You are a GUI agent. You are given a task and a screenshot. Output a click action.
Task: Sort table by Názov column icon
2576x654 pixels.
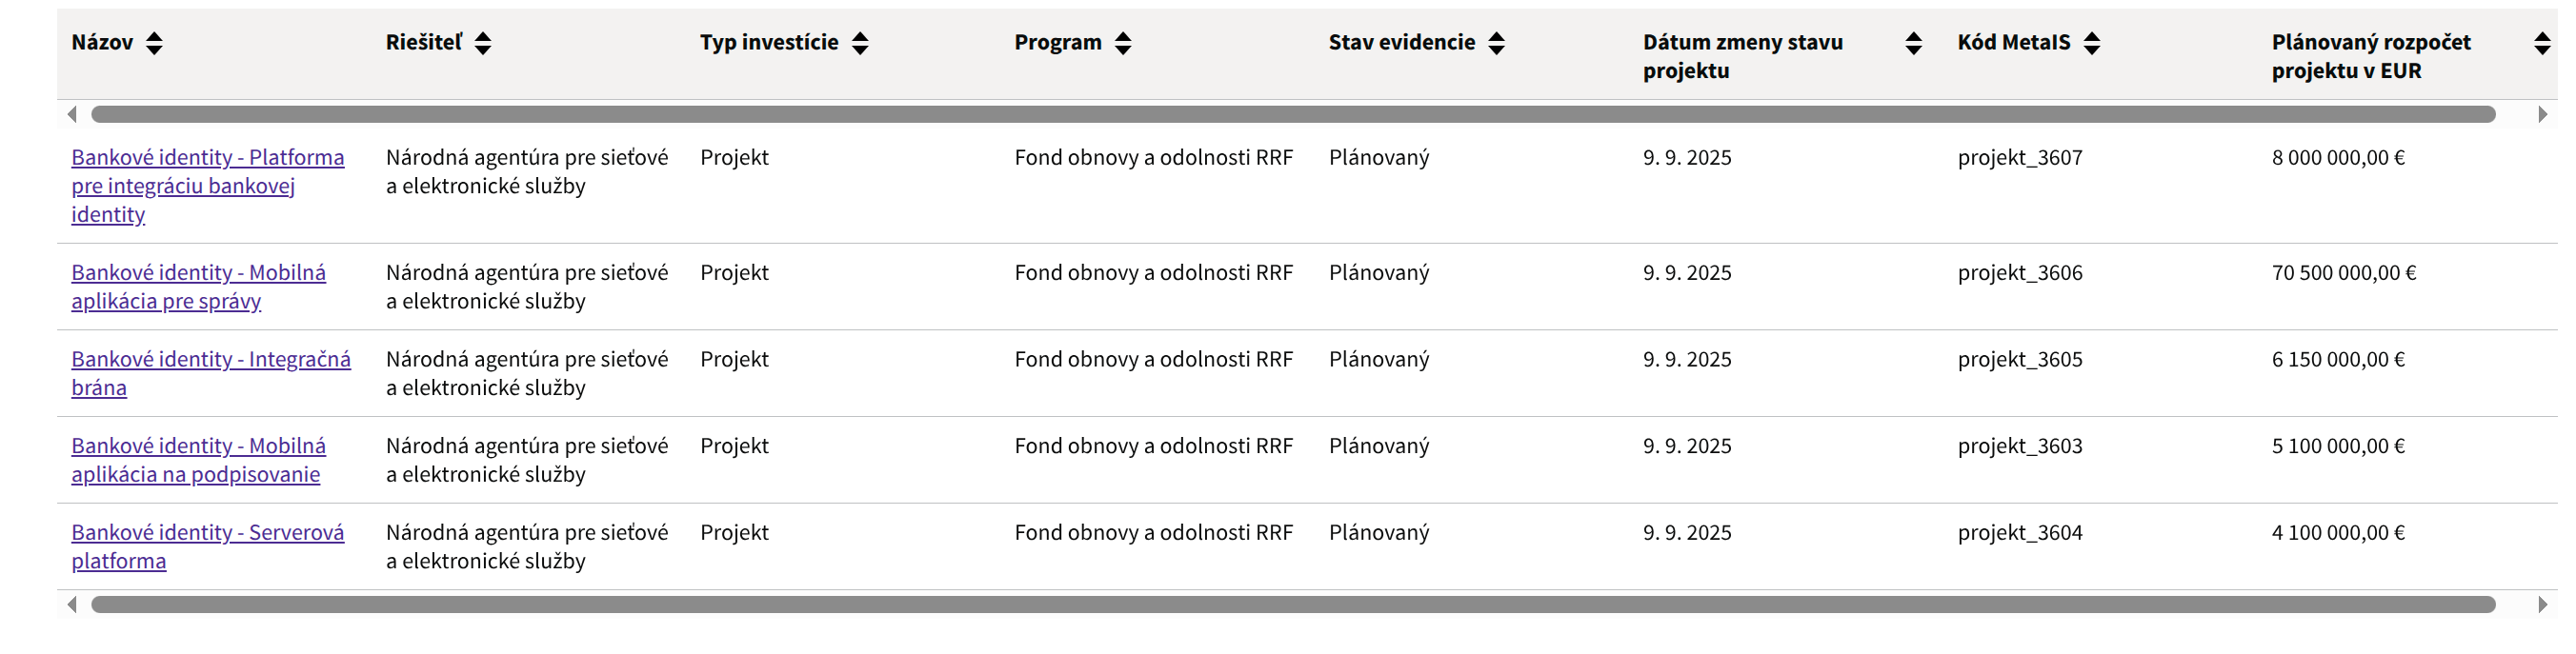pos(154,43)
